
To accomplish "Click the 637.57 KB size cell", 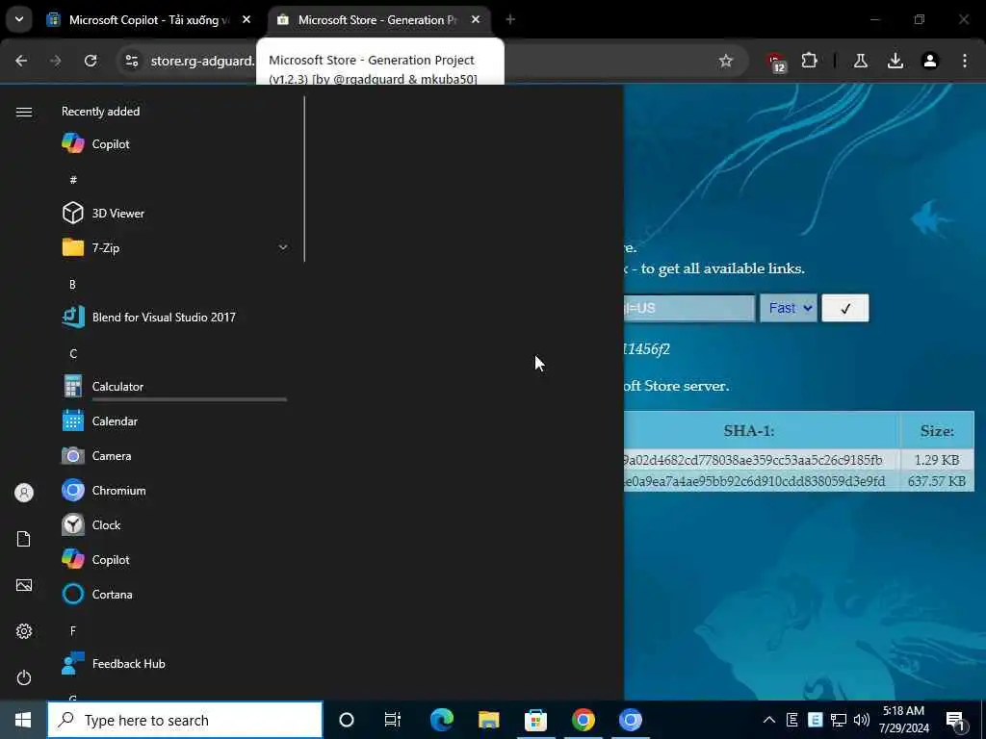I will (937, 481).
